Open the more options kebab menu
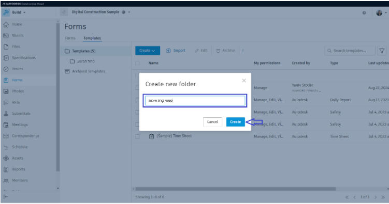Screen dimensions: 389x204 point(243,51)
